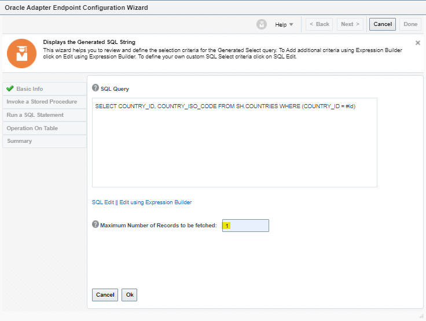Click the bottom Cancel button
Viewport: 426px width, 321px height.
click(x=105, y=295)
